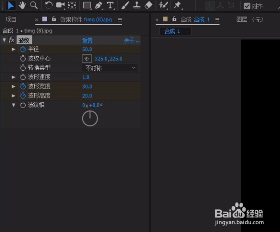280x232 pixels.
Task: Switch to the 图层 (无) tab
Action: (250, 19)
